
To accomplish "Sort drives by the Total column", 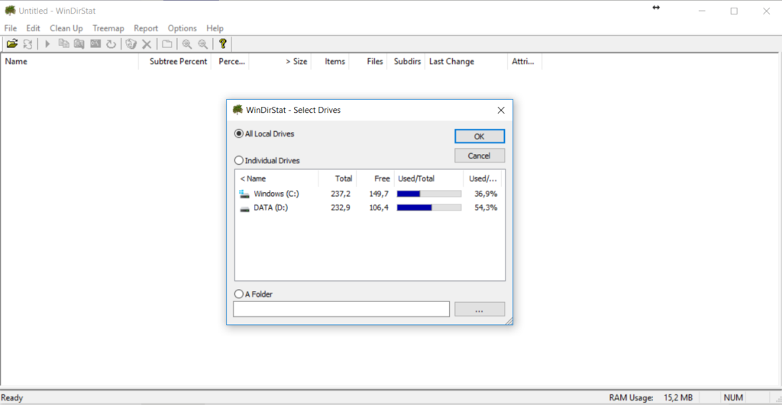I will 337,178.
